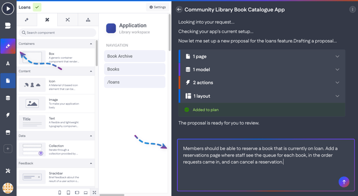Expand the 2 actions proposal row
The image size is (358, 196).
(x=262, y=83)
